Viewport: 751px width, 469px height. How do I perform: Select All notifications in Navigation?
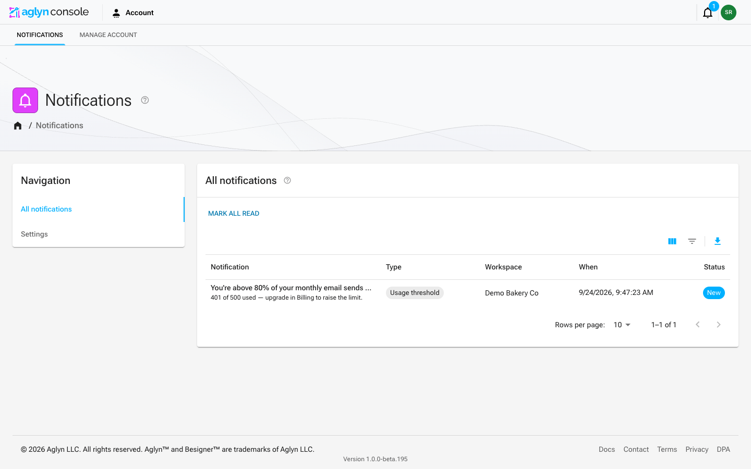[x=98, y=209]
